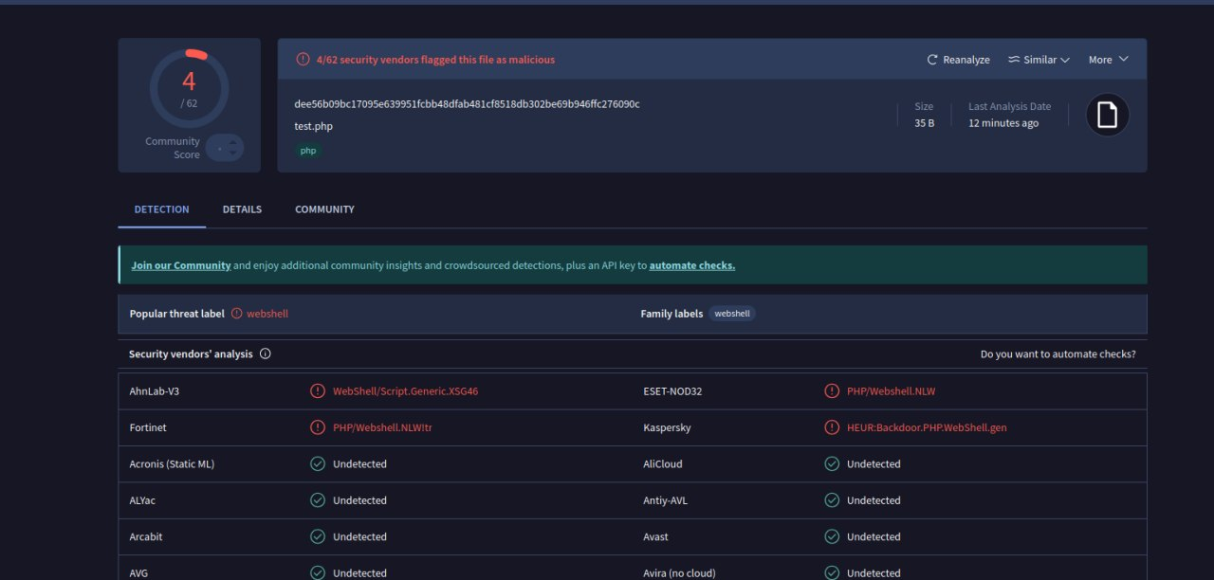Viewport: 1214px width, 580px height.
Task: Click the 4/62 detection score gauge
Action: [x=189, y=88]
